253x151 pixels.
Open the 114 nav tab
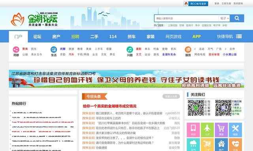tap(113, 37)
